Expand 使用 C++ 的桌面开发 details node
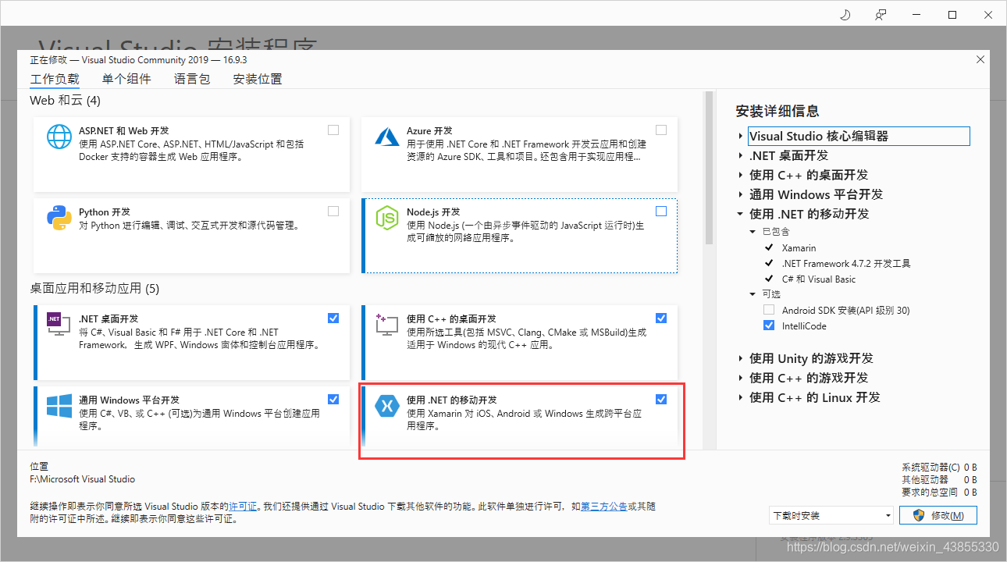 click(x=740, y=175)
